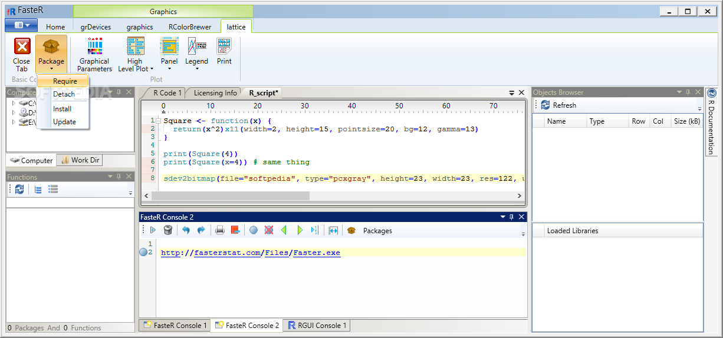Click High Level Plot icon
This screenshot has height=338, width=723.
pos(136,47)
